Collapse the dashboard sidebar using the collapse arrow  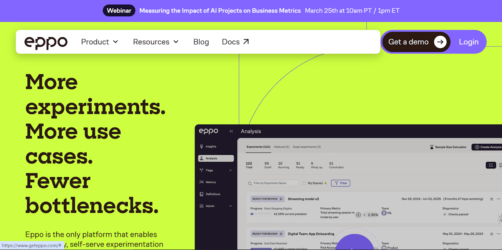[x=231, y=131]
